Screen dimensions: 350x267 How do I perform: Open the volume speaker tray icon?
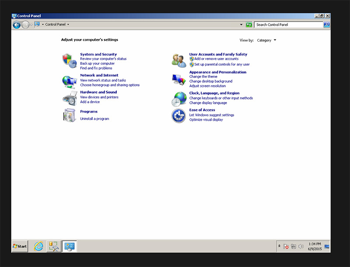[301, 246]
